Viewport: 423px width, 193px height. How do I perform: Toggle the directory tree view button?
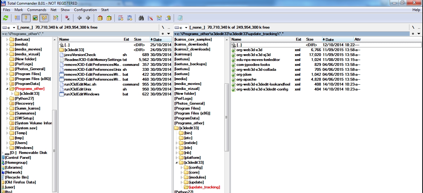44,18
